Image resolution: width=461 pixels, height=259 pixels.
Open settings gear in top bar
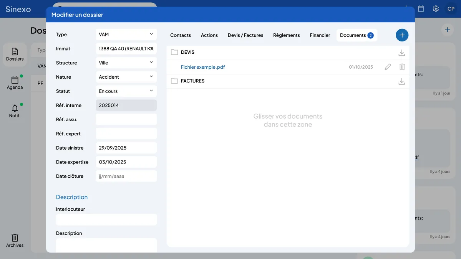436,8
